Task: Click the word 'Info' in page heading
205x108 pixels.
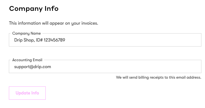Action: (52, 9)
